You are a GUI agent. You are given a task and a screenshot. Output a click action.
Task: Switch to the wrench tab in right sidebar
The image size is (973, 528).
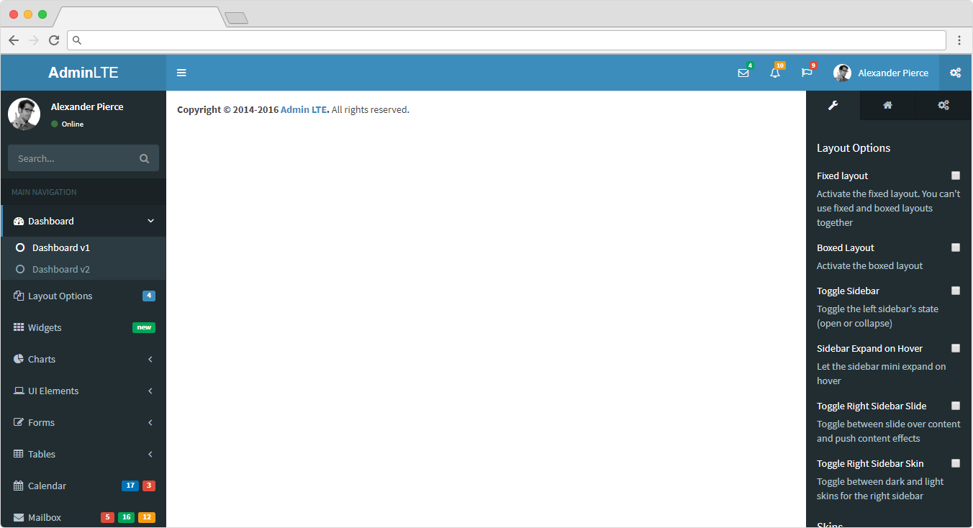(x=833, y=105)
